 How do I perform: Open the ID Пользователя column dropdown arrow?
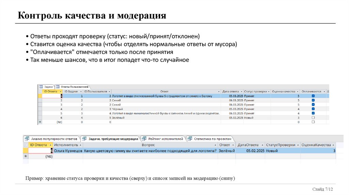tap(109, 92)
